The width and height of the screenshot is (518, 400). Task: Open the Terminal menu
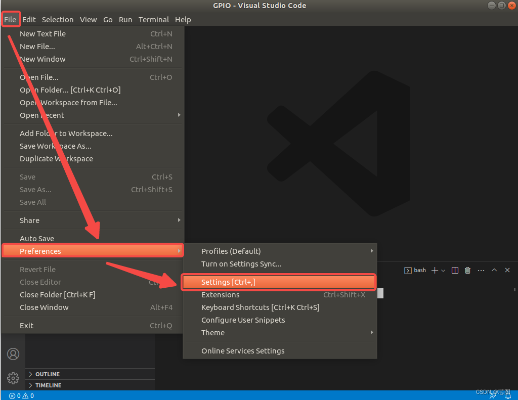pos(153,19)
